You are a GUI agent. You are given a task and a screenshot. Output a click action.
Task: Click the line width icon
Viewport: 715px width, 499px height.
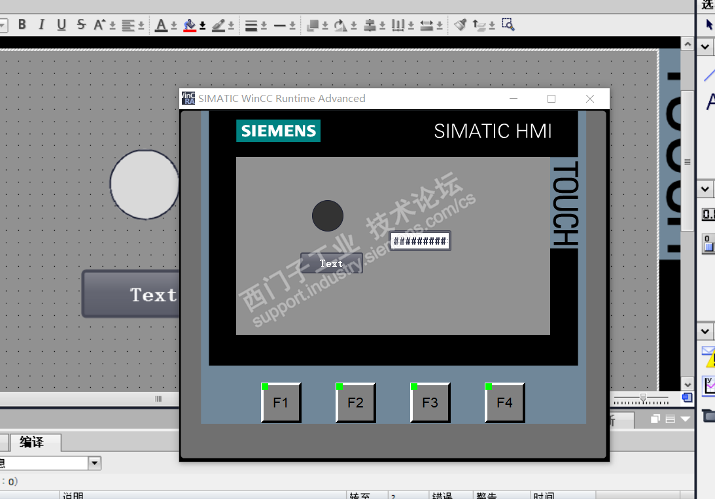coord(251,26)
